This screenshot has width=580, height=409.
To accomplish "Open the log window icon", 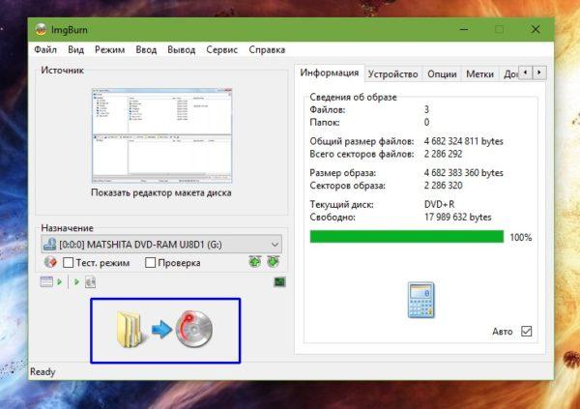I will point(279,282).
